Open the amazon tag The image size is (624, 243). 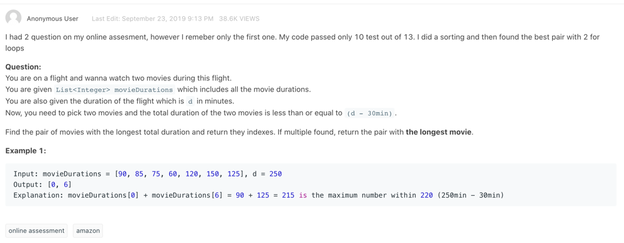tap(88, 231)
